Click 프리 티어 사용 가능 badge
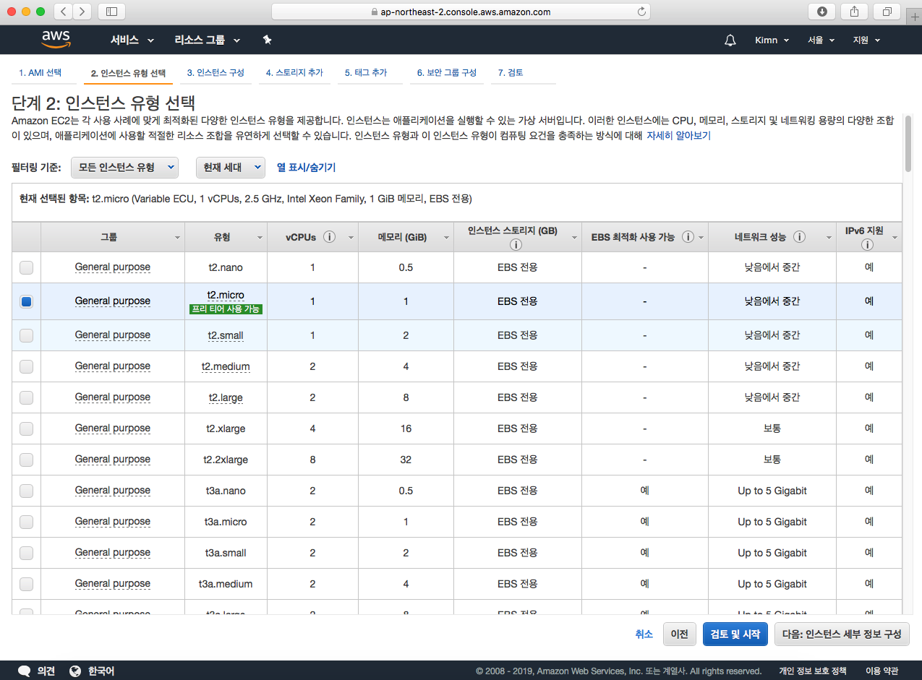Viewport: 922px width, 680px height. click(x=226, y=309)
